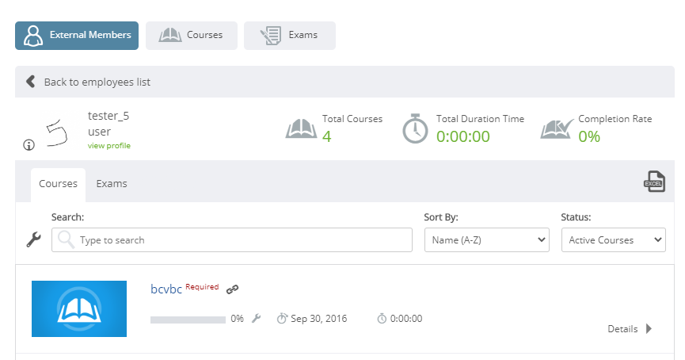Click the bcvbc course progress bar

pyautogui.click(x=188, y=320)
